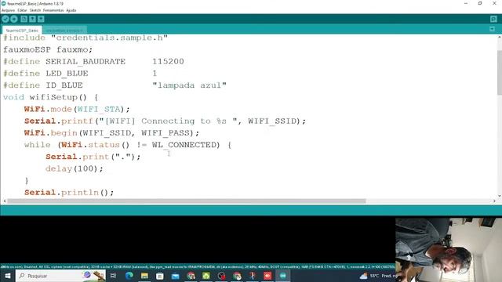502x282 pixels.
Task: Open the Serial Monitor icon
Action: coord(493,19)
